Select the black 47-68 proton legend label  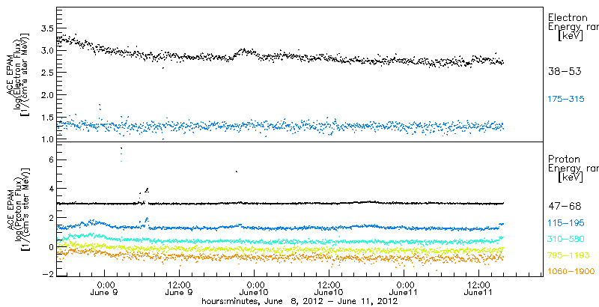565,207
